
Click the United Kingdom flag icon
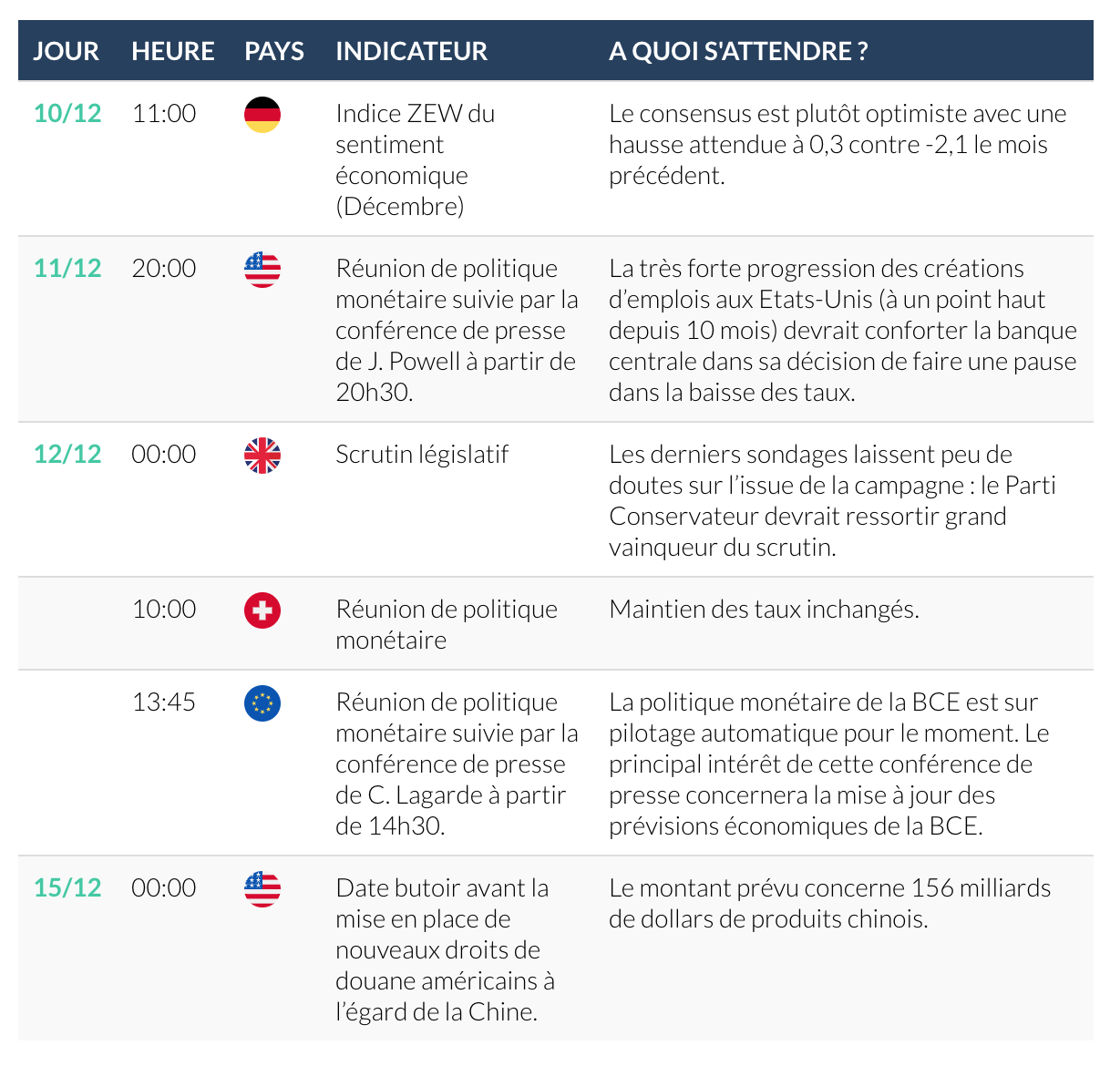[262, 456]
